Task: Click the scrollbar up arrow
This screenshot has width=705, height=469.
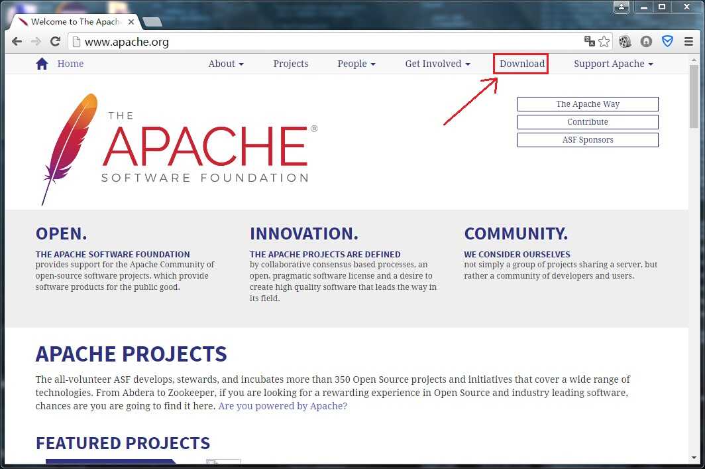Action: click(x=694, y=59)
